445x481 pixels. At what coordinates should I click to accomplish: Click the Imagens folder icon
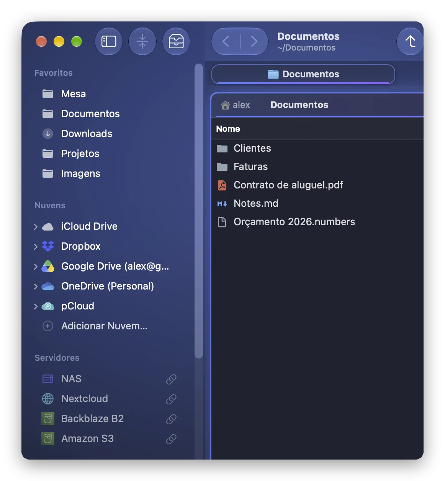tap(48, 173)
